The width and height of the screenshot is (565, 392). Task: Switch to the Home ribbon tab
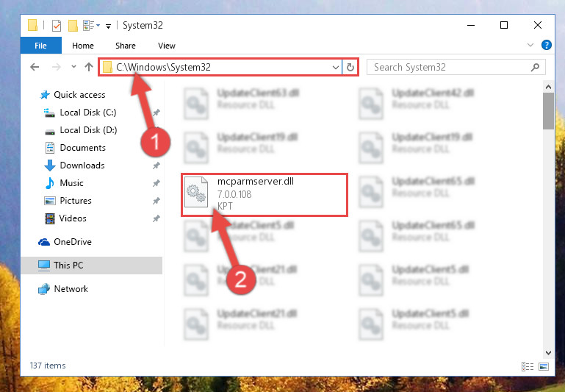(83, 46)
